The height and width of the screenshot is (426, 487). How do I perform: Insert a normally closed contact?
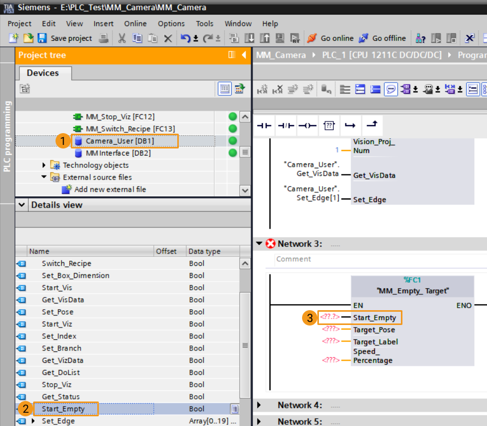click(286, 126)
